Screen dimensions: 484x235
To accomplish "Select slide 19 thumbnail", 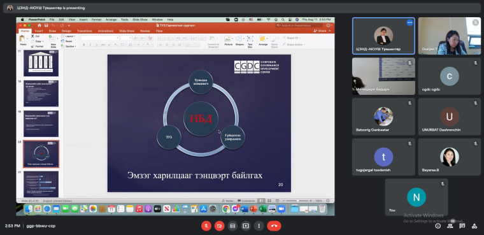I will click(x=41, y=124).
